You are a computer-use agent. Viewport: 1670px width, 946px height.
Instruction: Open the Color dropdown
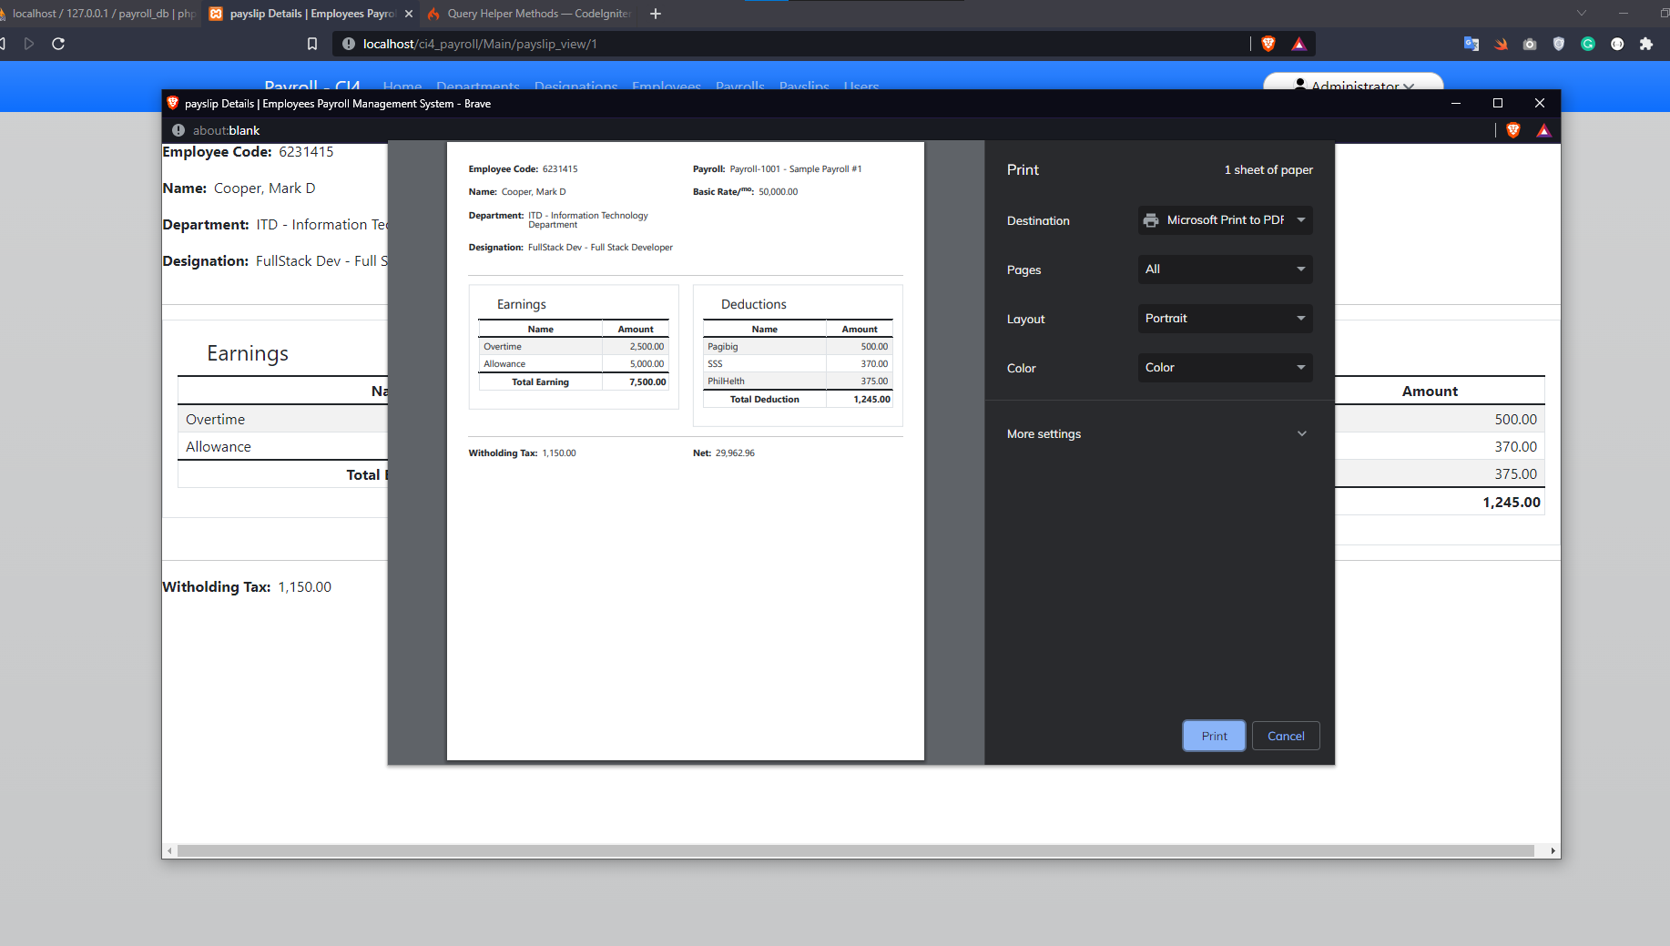click(x=1225, y=368)
